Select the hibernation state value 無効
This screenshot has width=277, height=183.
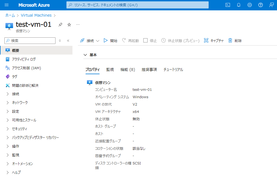point(136,119)
